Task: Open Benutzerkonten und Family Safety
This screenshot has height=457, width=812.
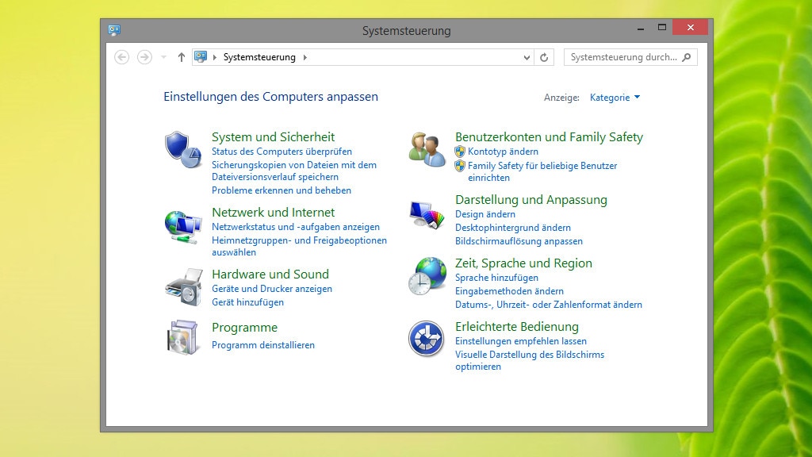Action: pos(549,136)
